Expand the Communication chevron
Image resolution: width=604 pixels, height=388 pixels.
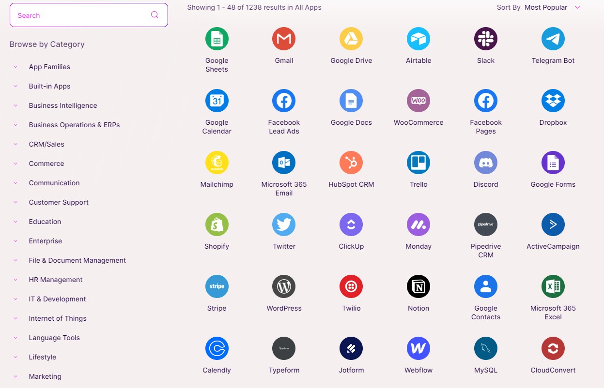15,183
